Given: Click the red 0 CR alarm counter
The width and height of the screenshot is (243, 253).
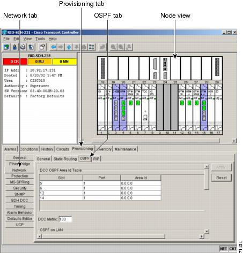Looking at the screenshot, I should pyautogui.click(x=15, y=62).
